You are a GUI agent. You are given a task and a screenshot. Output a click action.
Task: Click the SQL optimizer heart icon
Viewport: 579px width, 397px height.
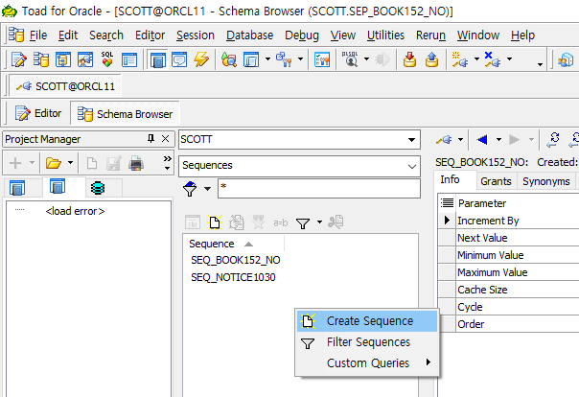click(107, 59)
